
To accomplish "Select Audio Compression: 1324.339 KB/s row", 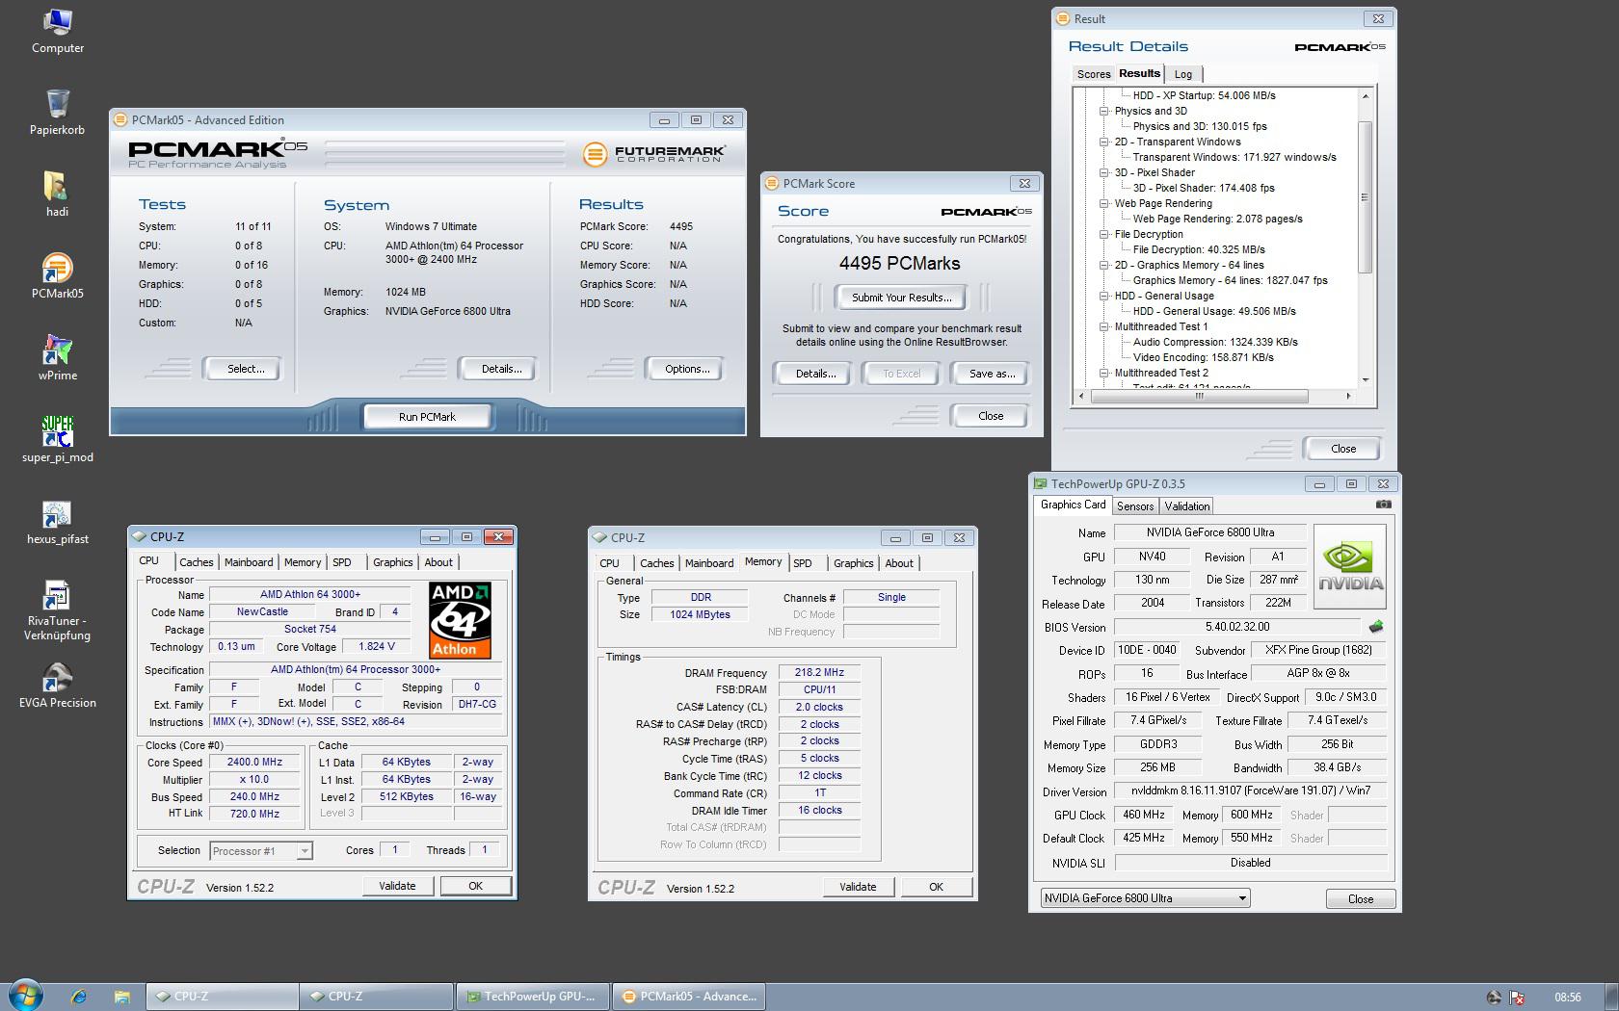I will pos(1215,342).
